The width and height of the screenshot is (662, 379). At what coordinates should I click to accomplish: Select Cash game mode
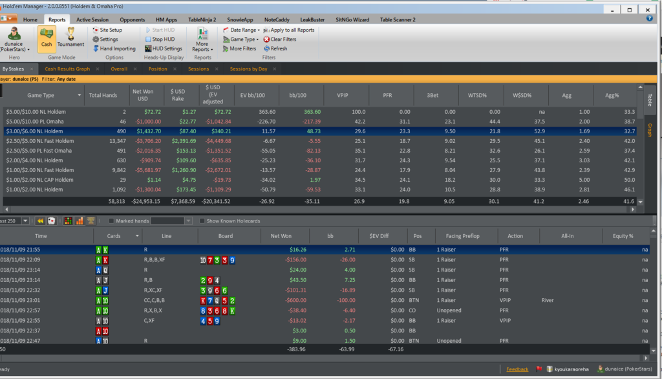47,38
